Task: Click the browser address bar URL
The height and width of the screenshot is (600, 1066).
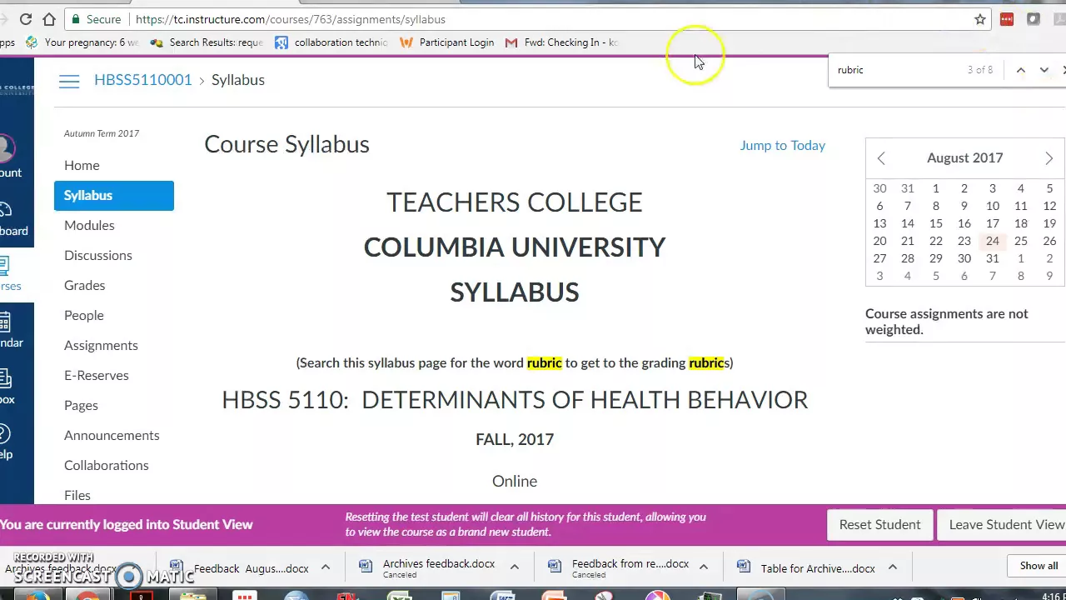Action: click(290, 19)
